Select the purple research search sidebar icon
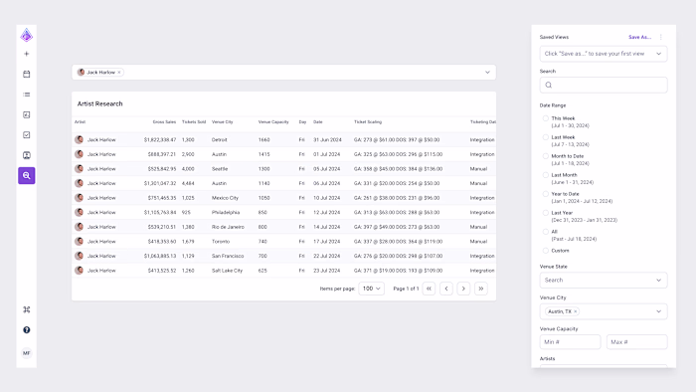696x392 pixels. point(27,175)
